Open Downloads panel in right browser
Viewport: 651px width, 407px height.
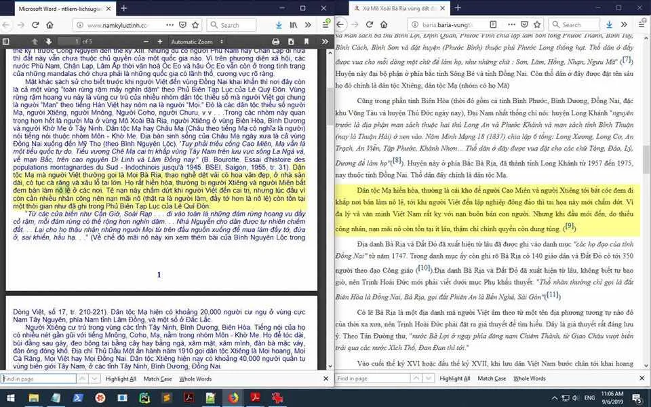[x=609, y=24]
